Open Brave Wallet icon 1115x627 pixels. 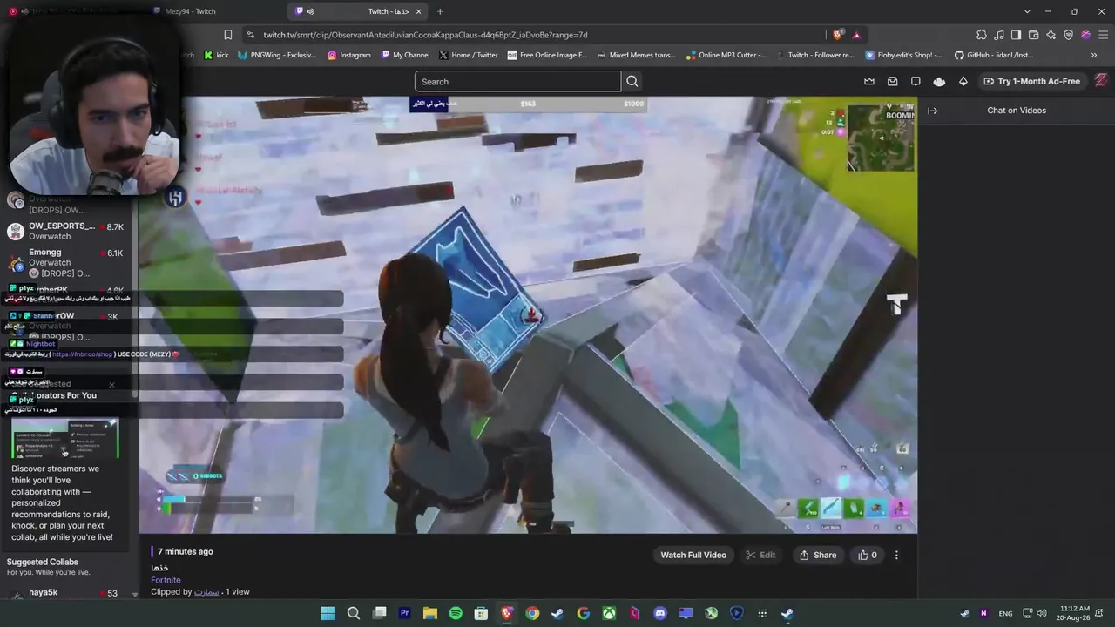[1033, 35]
